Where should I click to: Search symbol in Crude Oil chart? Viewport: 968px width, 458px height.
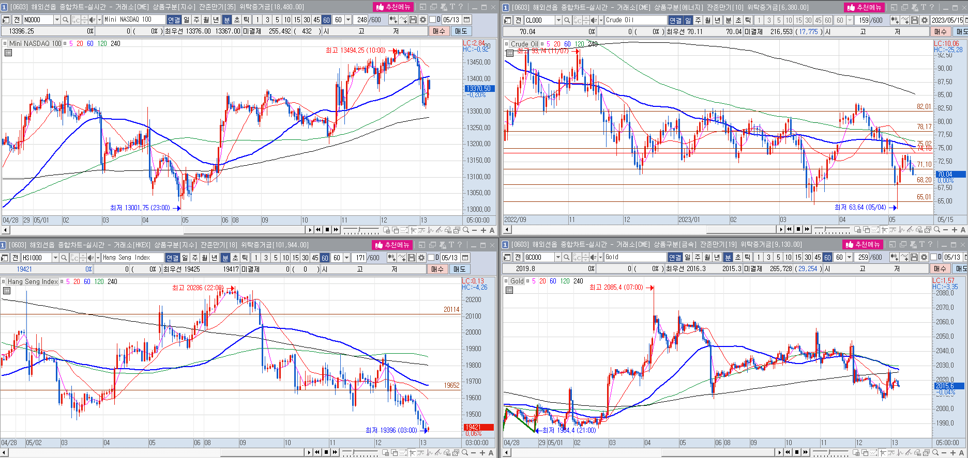coord(567,20)
